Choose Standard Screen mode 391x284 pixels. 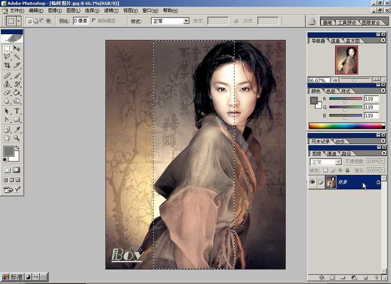(5, 180)
